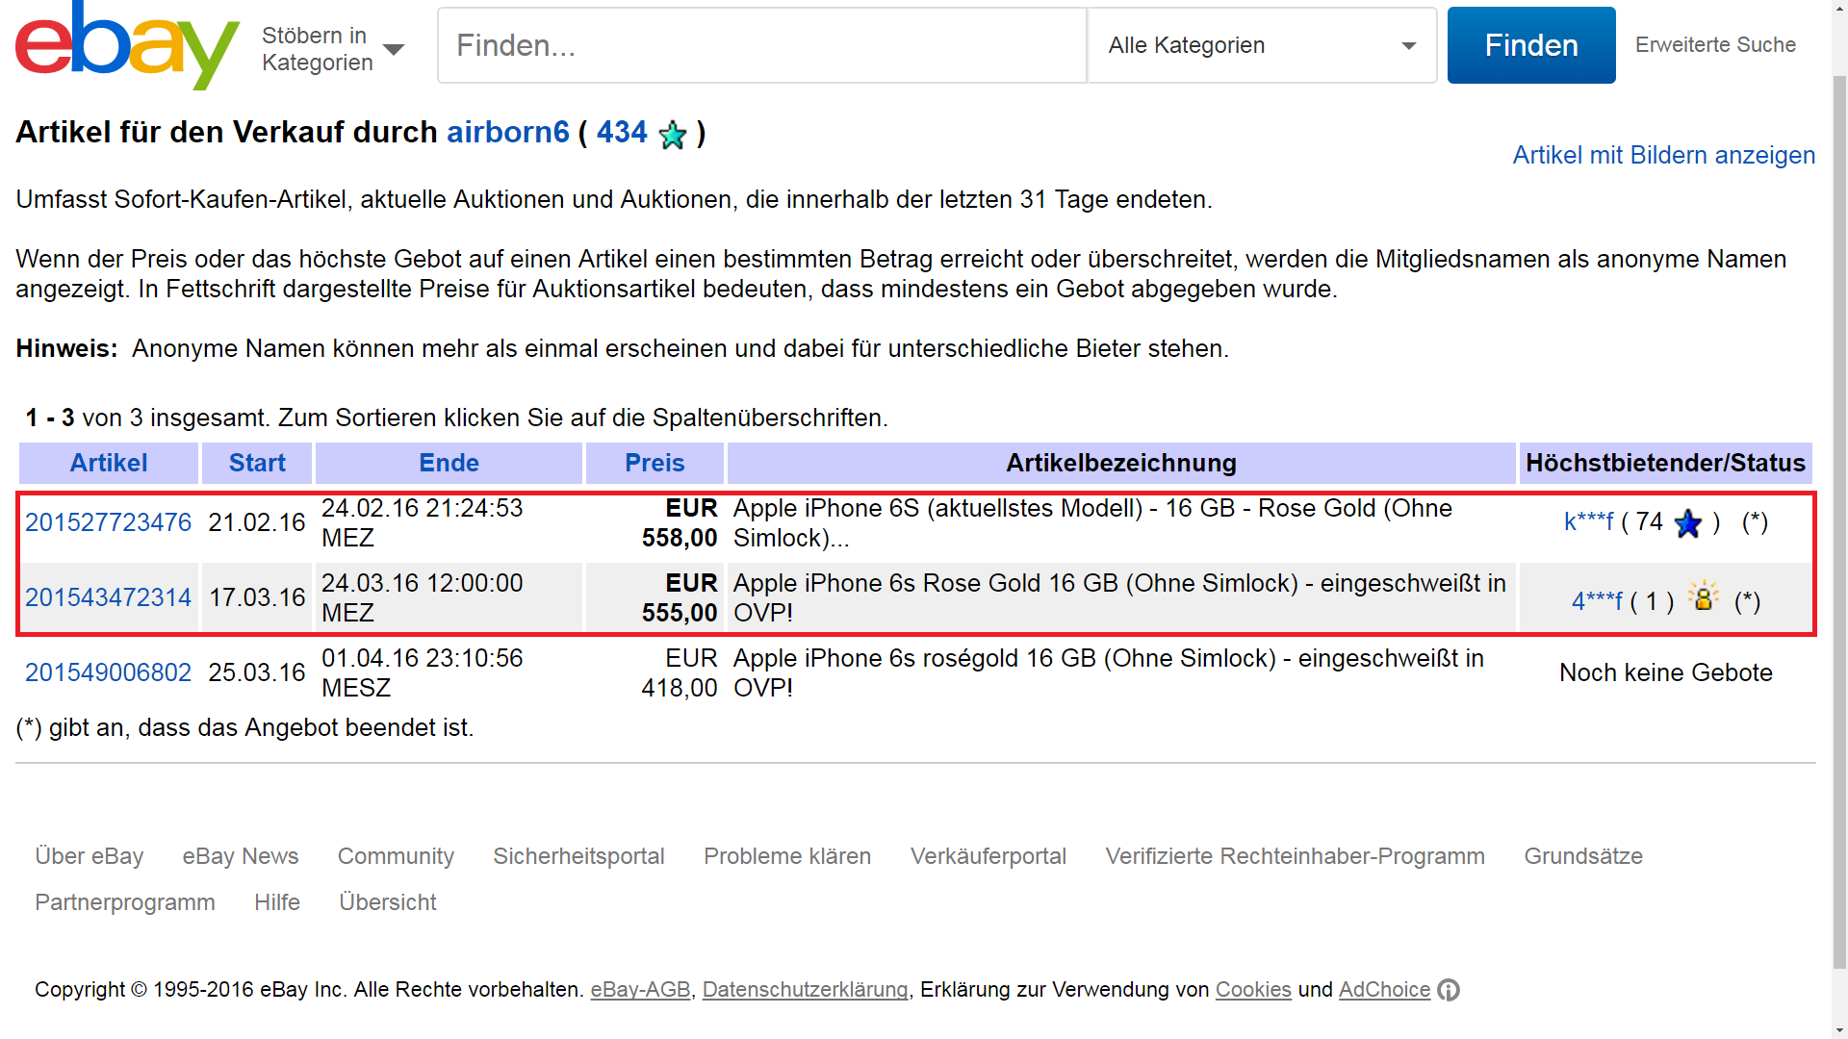1848x1039 pixels.
Task: Open Übersicht footer link
Action: pyautogui.click(x=388, y=902)
